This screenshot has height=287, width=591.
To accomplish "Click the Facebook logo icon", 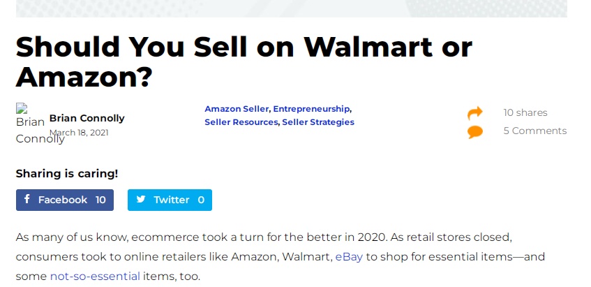I will click(x=27, y=200).
